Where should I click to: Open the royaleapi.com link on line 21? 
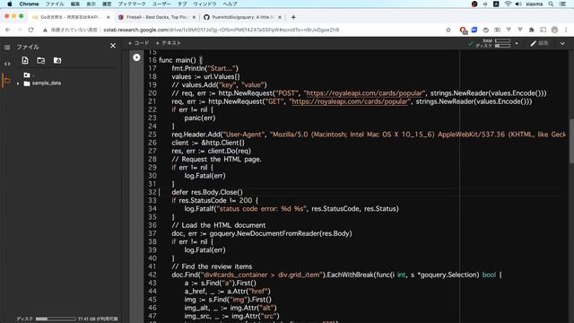point(350,101)
